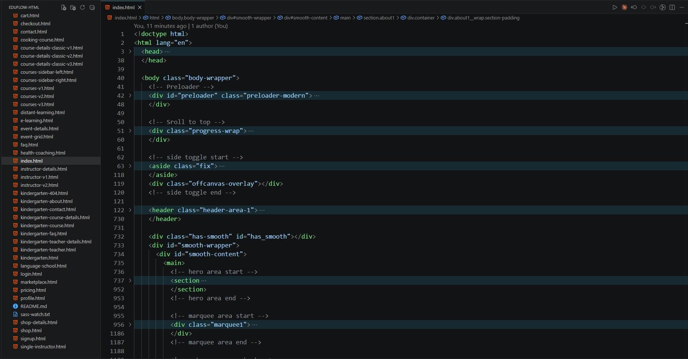This screenshot has height=359, width=688.
Task: Go to previous change with arrow-circle icon
Action: click(634, 7)
